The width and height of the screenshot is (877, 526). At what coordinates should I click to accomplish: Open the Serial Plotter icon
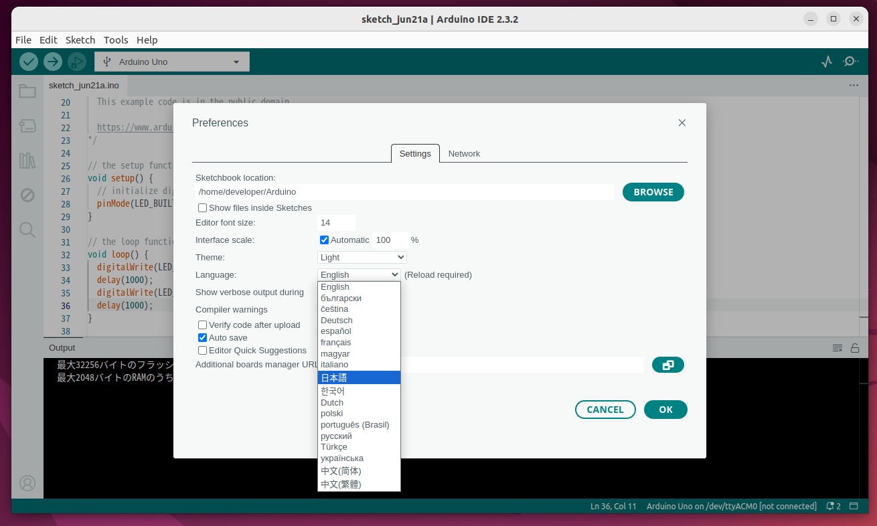[x=826, y=61]
